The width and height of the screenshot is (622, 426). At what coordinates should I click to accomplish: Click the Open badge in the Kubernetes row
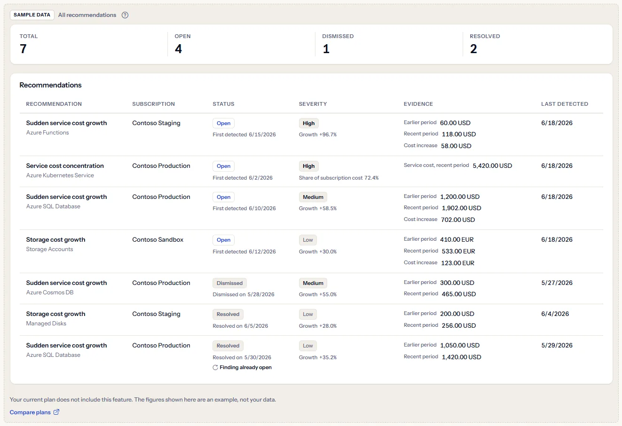point(223,166)
